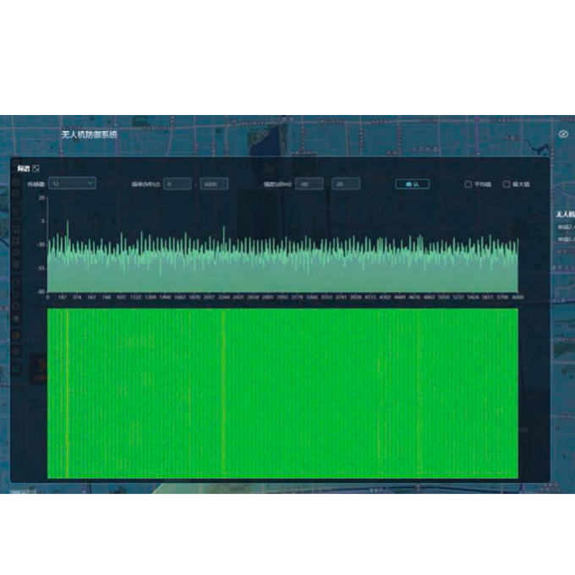Click the dropdown arrow in sensor selector
Screen dimensions: 575x575
[90, 183]
